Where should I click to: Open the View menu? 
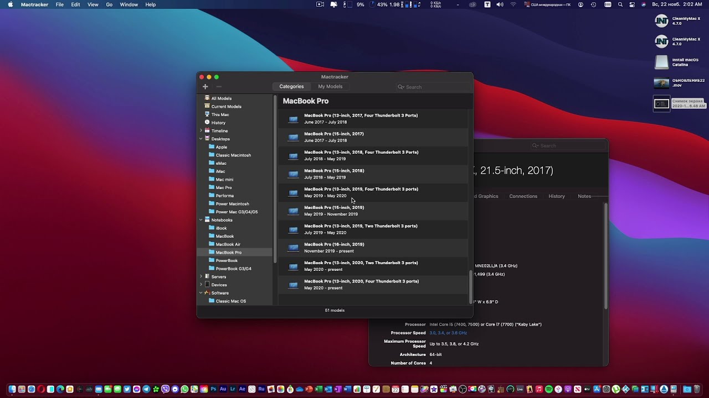[93, 4]
